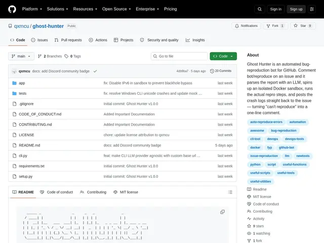
Task: Open the qxmcu owner link
Action: tap(21, 26)
